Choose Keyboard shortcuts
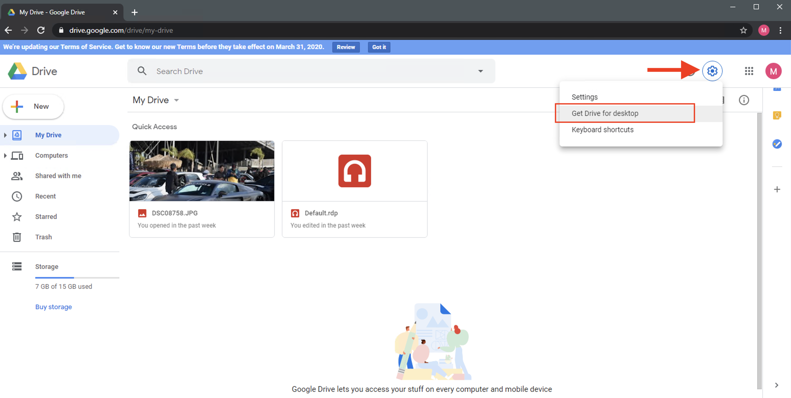 coord(641,130)
